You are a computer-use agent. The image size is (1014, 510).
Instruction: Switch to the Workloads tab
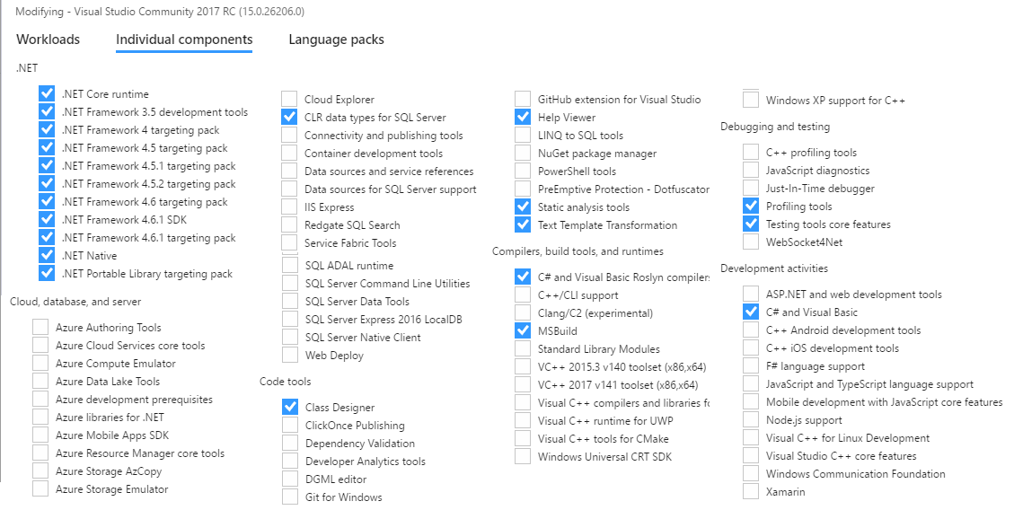[x=48, y=40]
